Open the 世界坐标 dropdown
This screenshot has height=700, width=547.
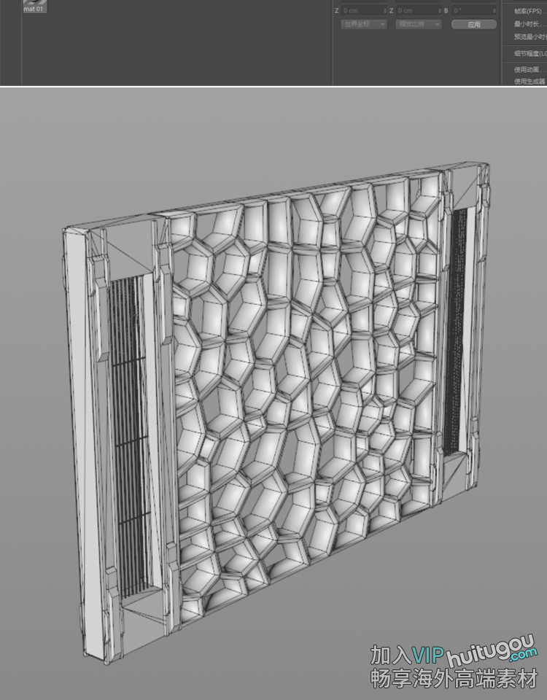pos(364,24)
